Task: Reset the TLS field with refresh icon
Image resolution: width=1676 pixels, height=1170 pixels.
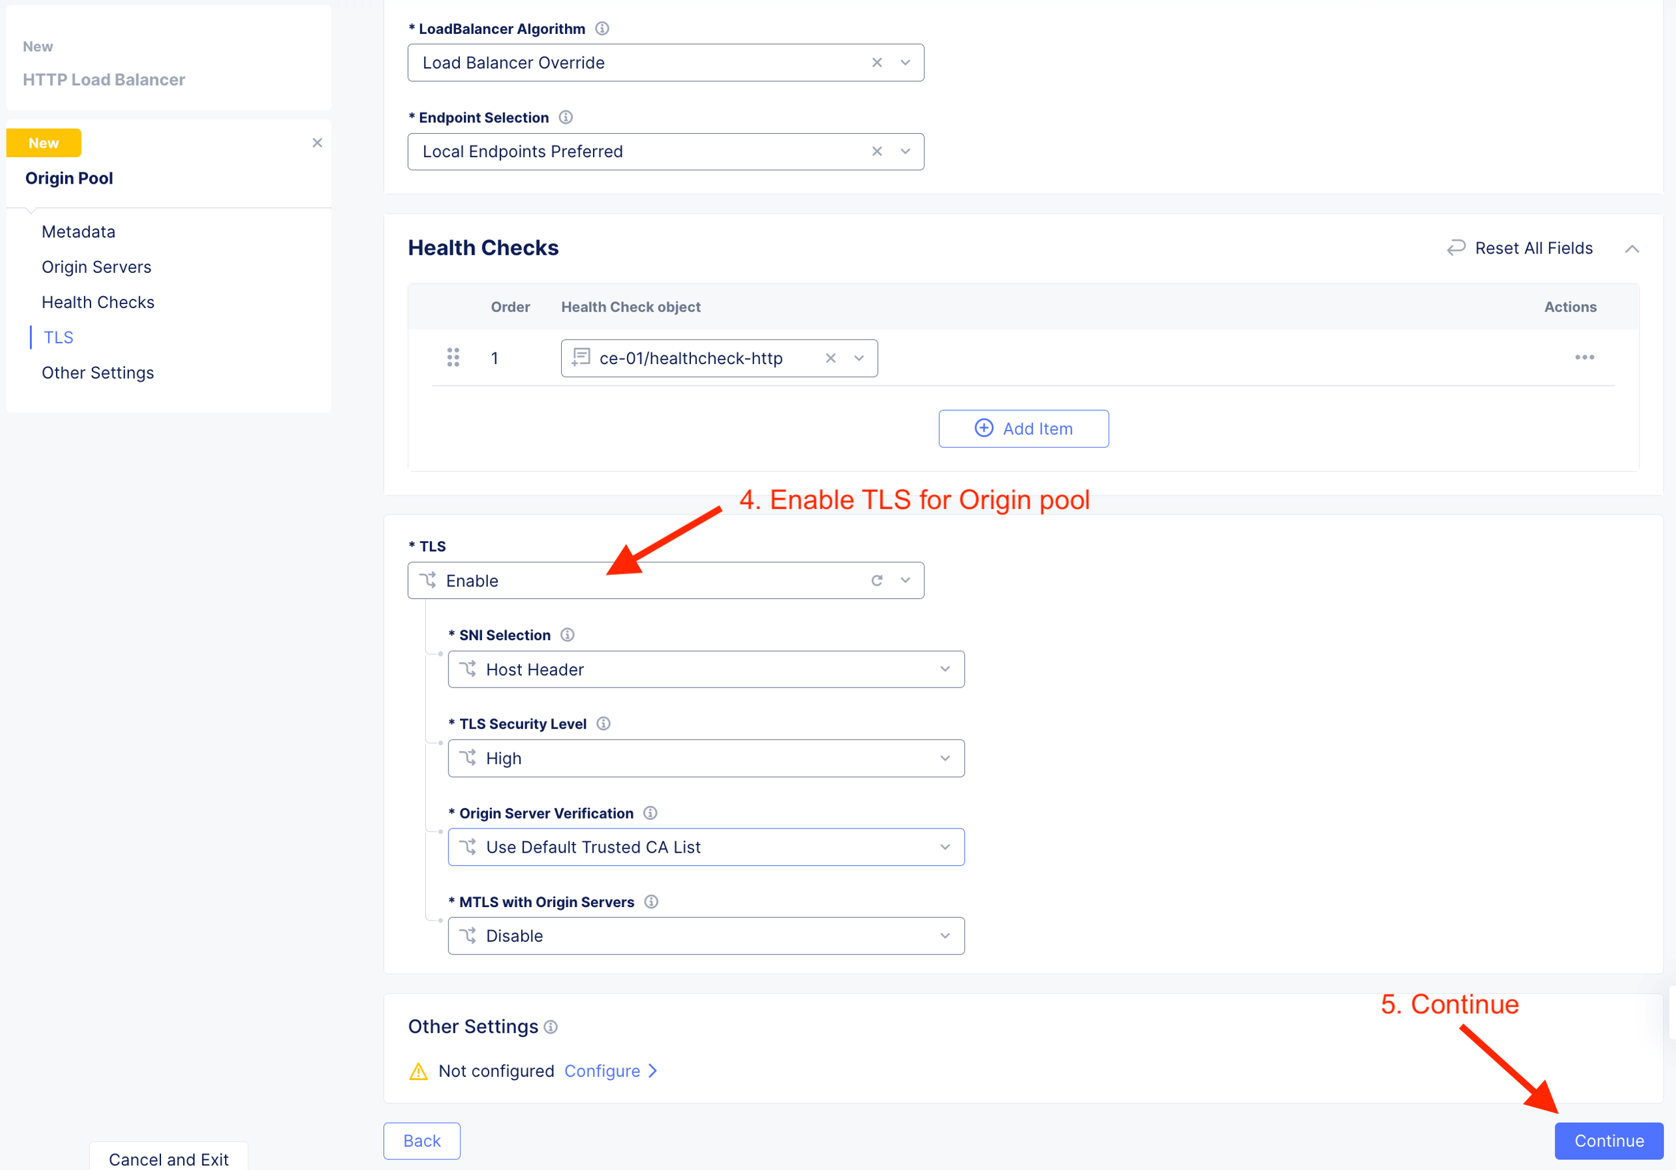Action: (877, 581)
